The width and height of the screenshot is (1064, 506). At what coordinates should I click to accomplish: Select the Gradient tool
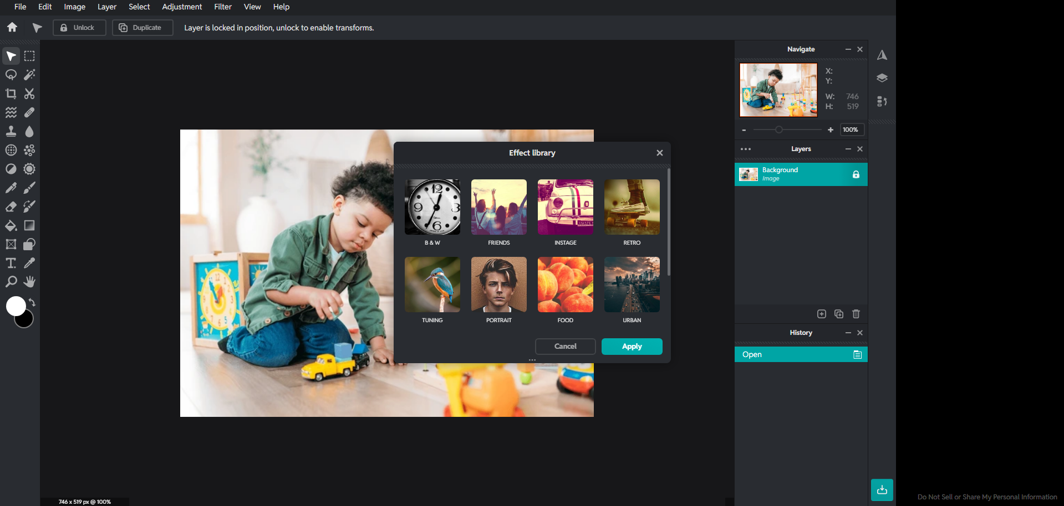pyautogui.click(x=29, y=225)
